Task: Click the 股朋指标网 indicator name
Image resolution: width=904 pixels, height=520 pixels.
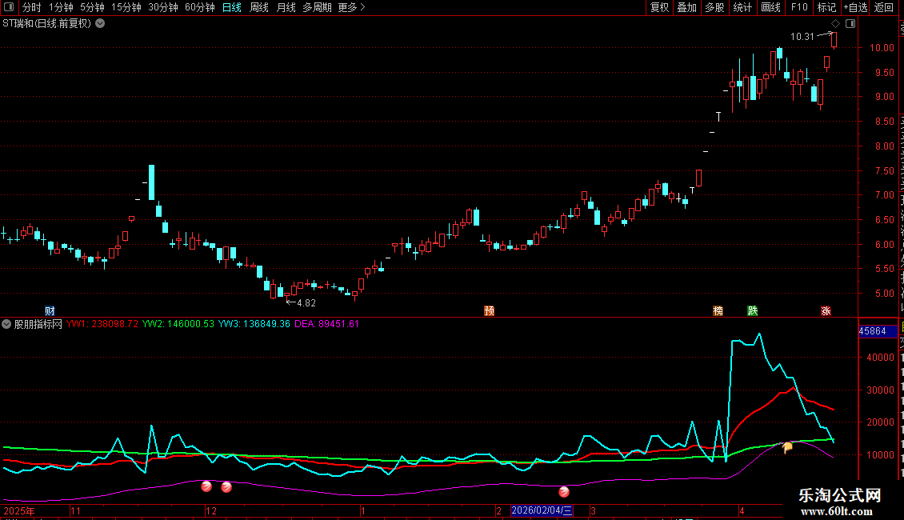Action: (38, 324)
